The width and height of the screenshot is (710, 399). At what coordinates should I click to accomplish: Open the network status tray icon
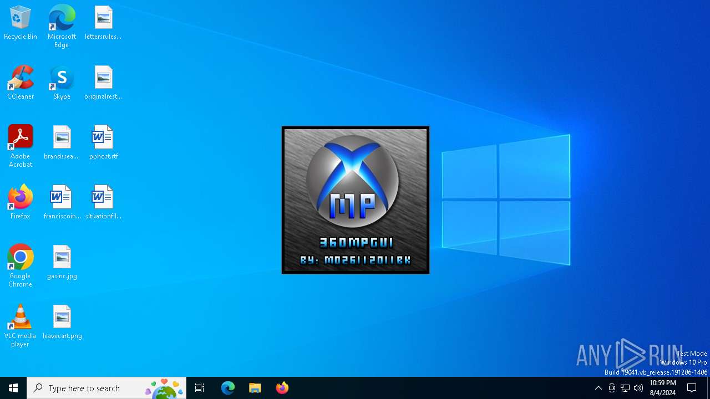pyautogui.click(x=625, y=388)
